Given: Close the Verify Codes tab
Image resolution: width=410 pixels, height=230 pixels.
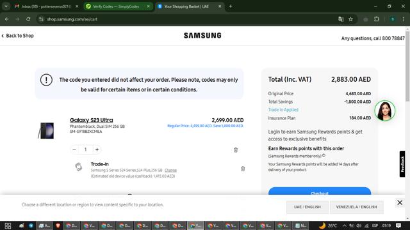Looking at the screenshot, I should [148, 6].
